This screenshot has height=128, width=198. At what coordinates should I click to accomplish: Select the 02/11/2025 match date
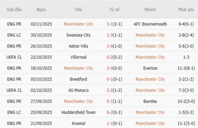click(x=41, y=24)
